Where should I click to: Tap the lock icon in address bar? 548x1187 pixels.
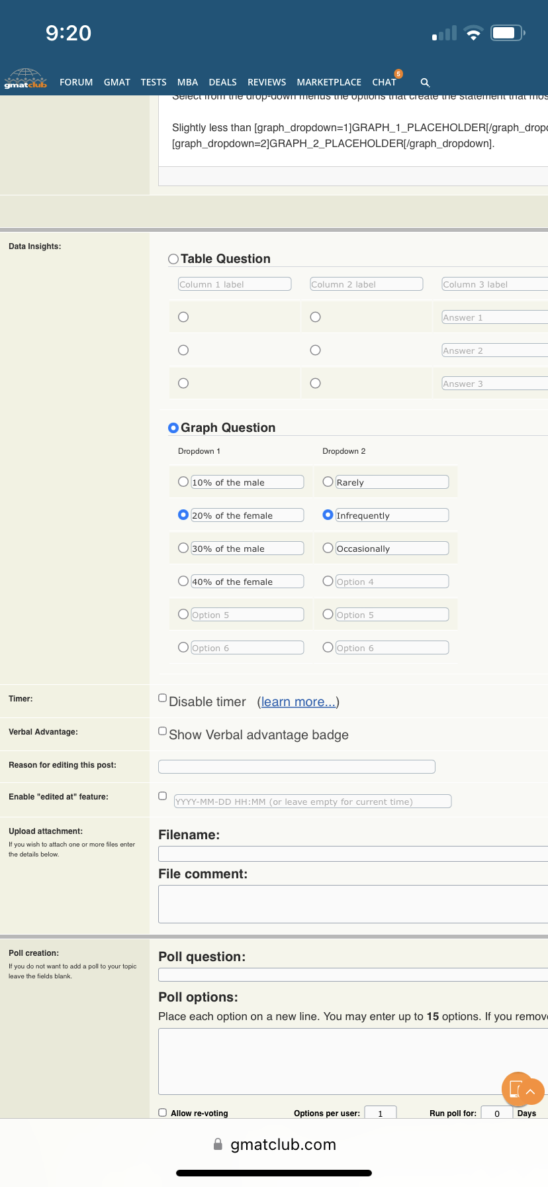(x=218, y=1144)
